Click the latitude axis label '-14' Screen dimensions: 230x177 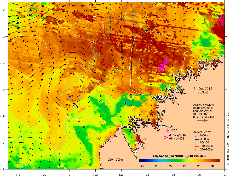pyautogui.click(x=2, y=63)
